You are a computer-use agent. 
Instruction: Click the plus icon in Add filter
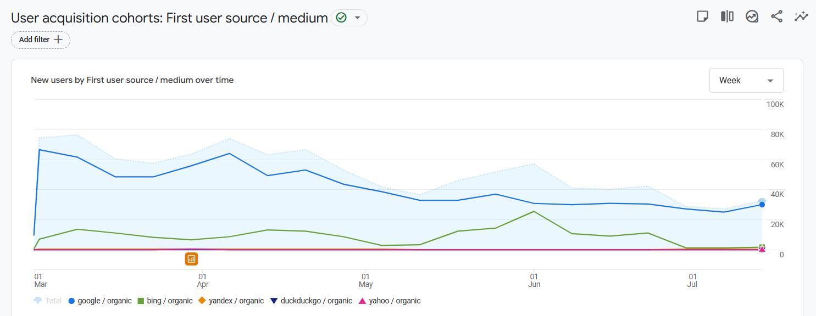(x=58, y=39)
